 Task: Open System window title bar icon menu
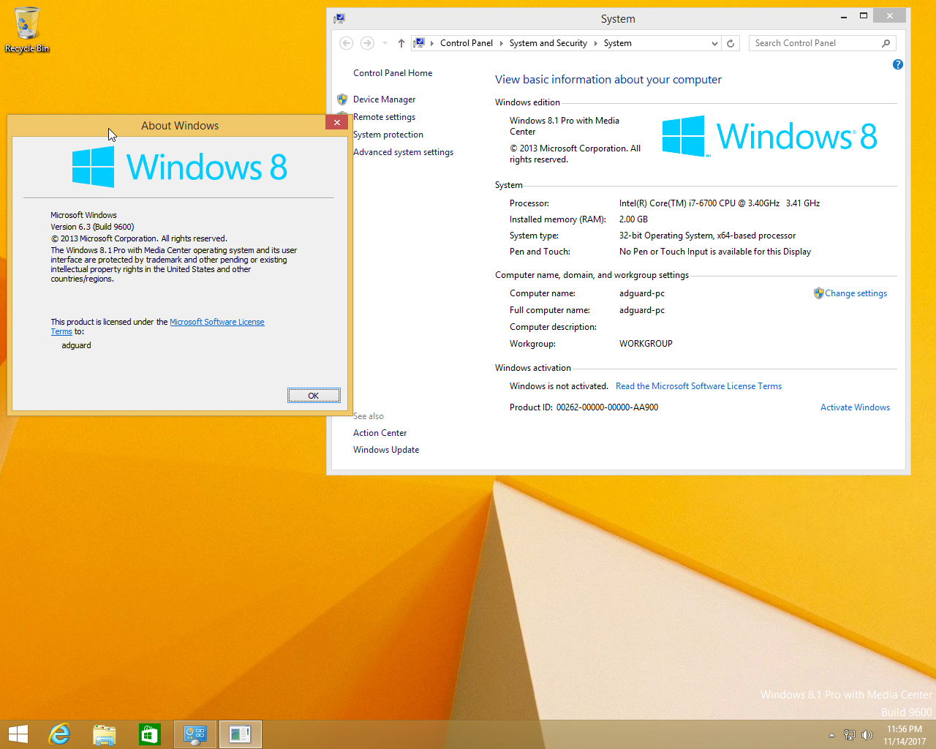339,18
